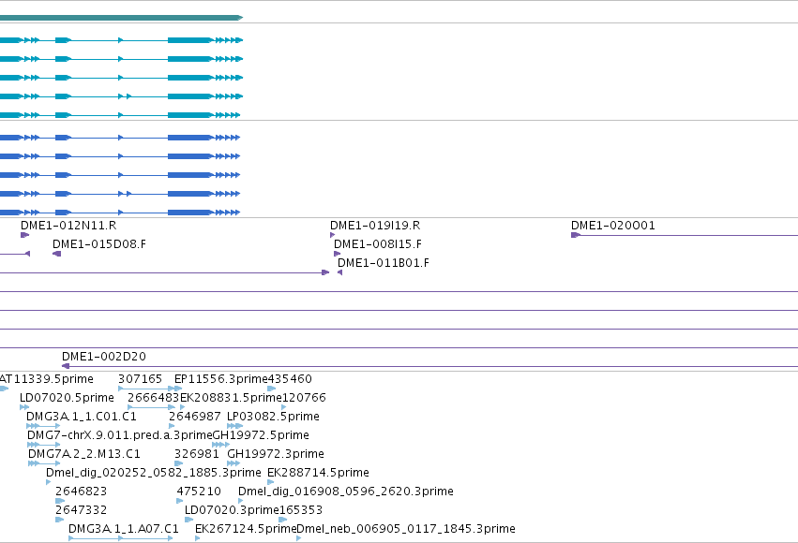798x543 pixels.
Task: Click the GH19972.5prime label
Action: tap(261, 435)
